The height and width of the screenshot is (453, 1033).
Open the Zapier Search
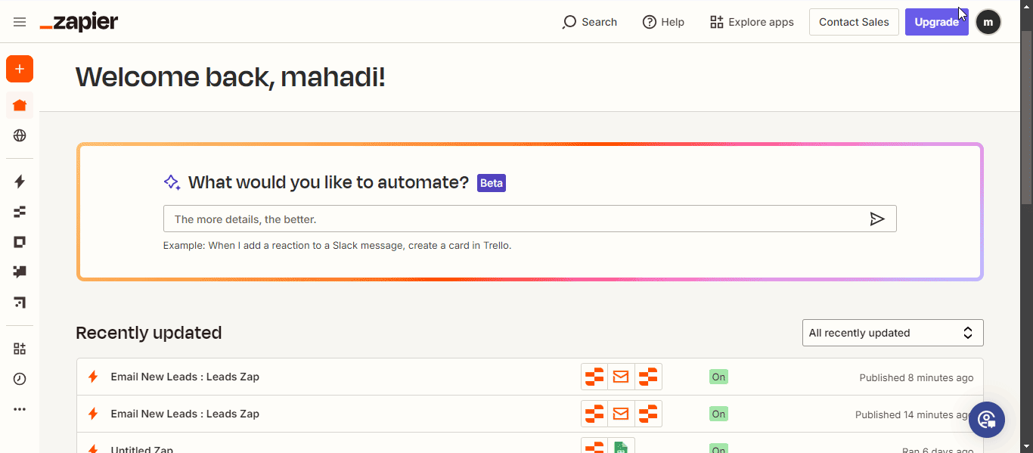pyautogui.click(x=589, y=22)
